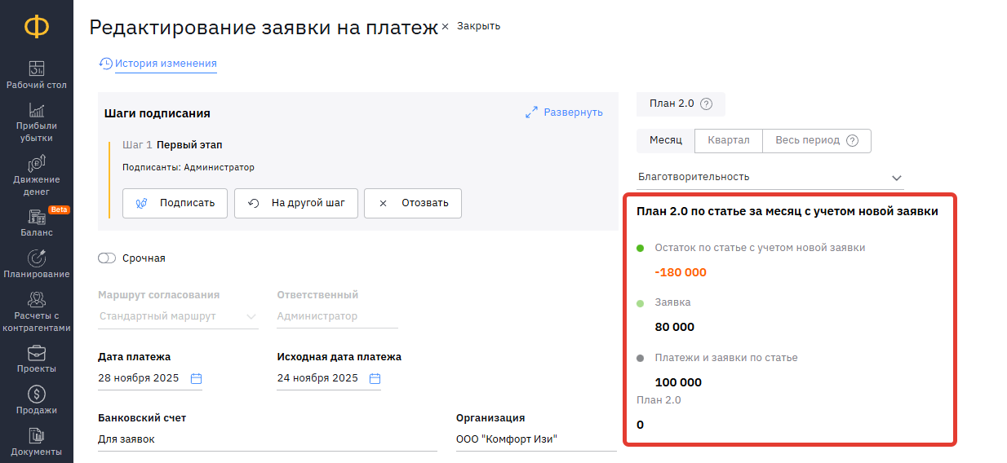This screenshot has width=1007, height=463.
Task: Open the Благотворительность dropdown
Action: click(x=770, y=177)
